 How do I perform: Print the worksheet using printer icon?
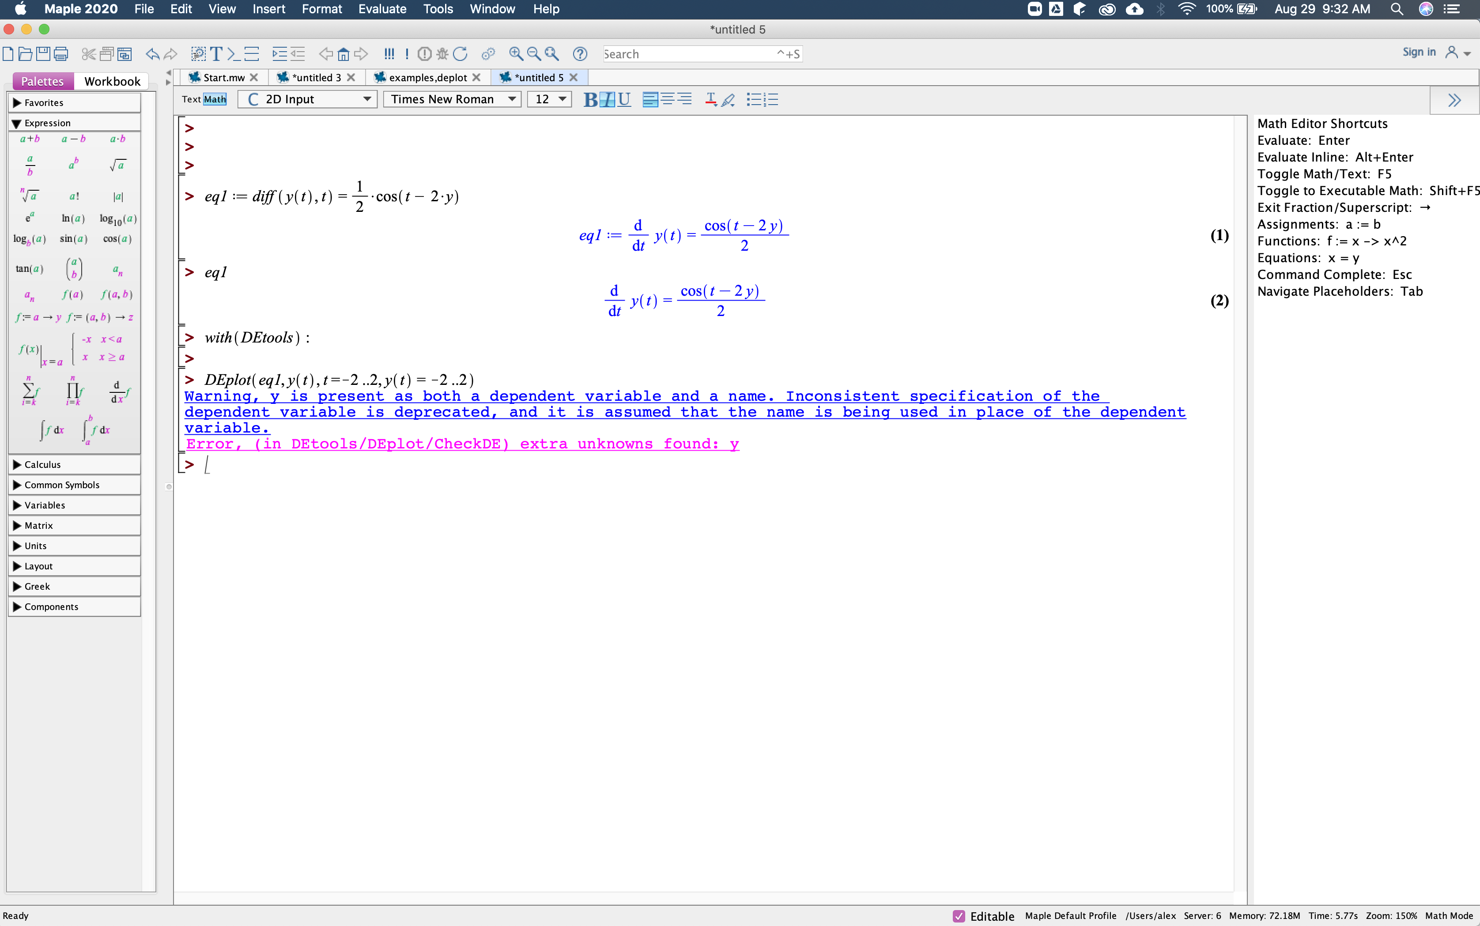pos(60,54)
